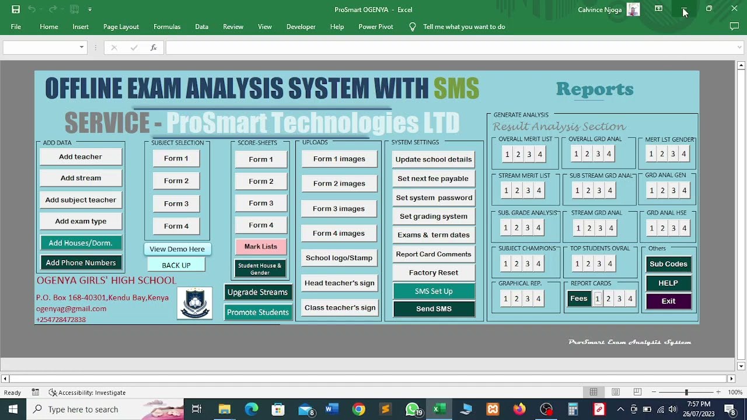Open WhatsApp from the taskbar
747x420 pixels.
(x=413, y=409)
